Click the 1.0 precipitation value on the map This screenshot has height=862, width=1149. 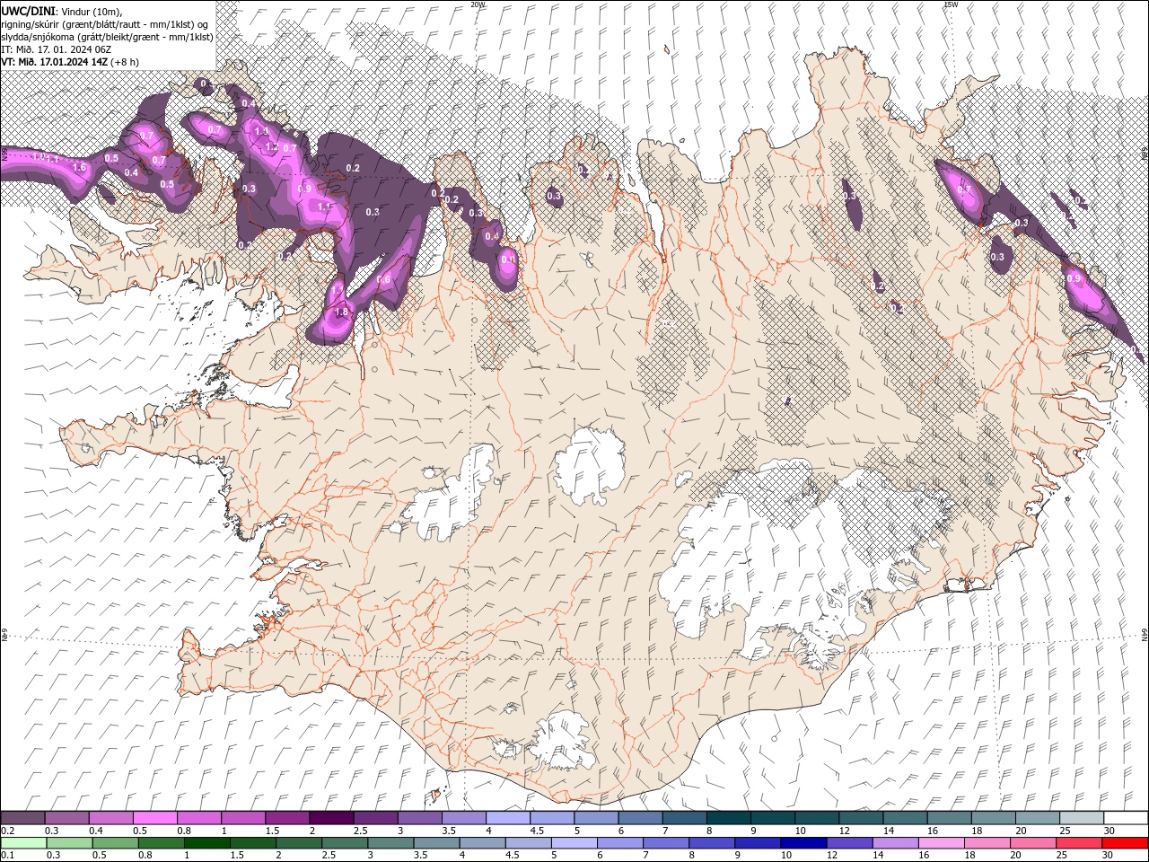39,156
